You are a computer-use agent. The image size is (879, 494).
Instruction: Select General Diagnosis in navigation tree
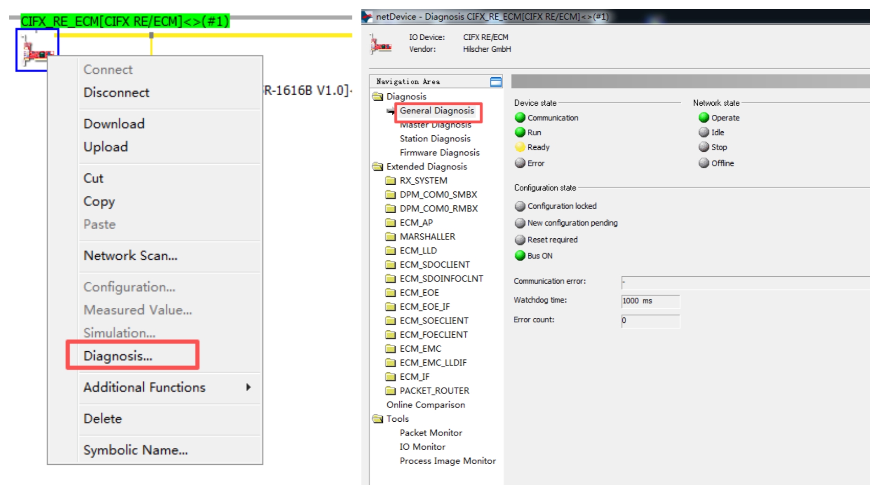click(x=437, y=111)
